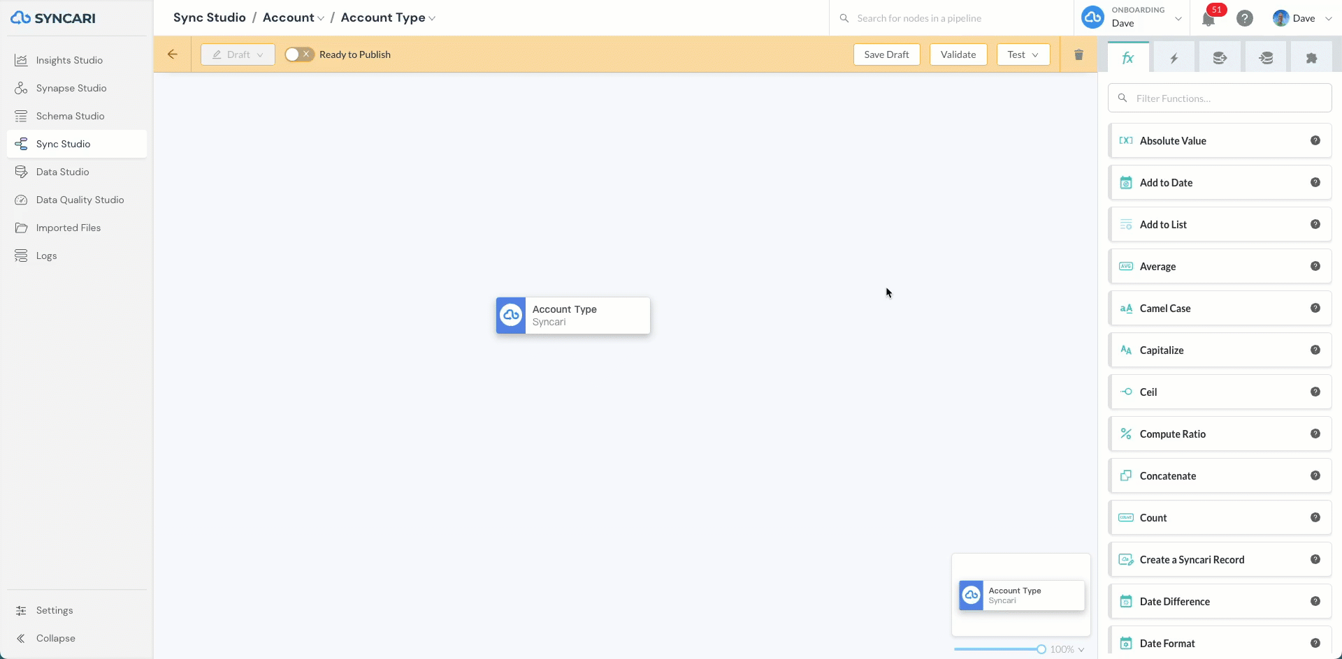Click the Account Type minimap thumbnail
This screenshot has width=1342, height=659.
click(x=1022, y=595)
